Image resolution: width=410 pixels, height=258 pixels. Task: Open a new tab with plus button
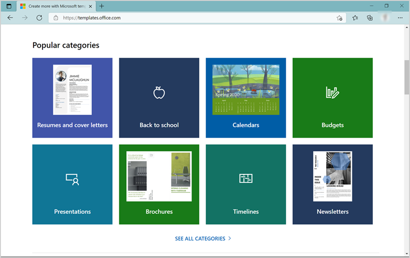pos(102,6)
